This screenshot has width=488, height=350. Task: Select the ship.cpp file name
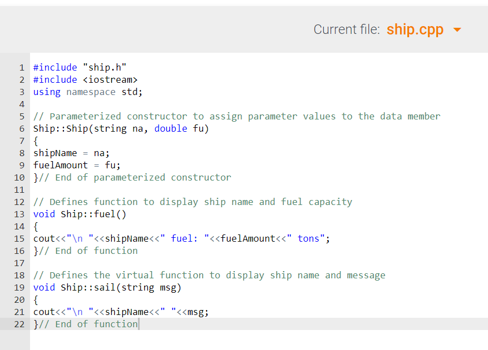coord(416,29)
